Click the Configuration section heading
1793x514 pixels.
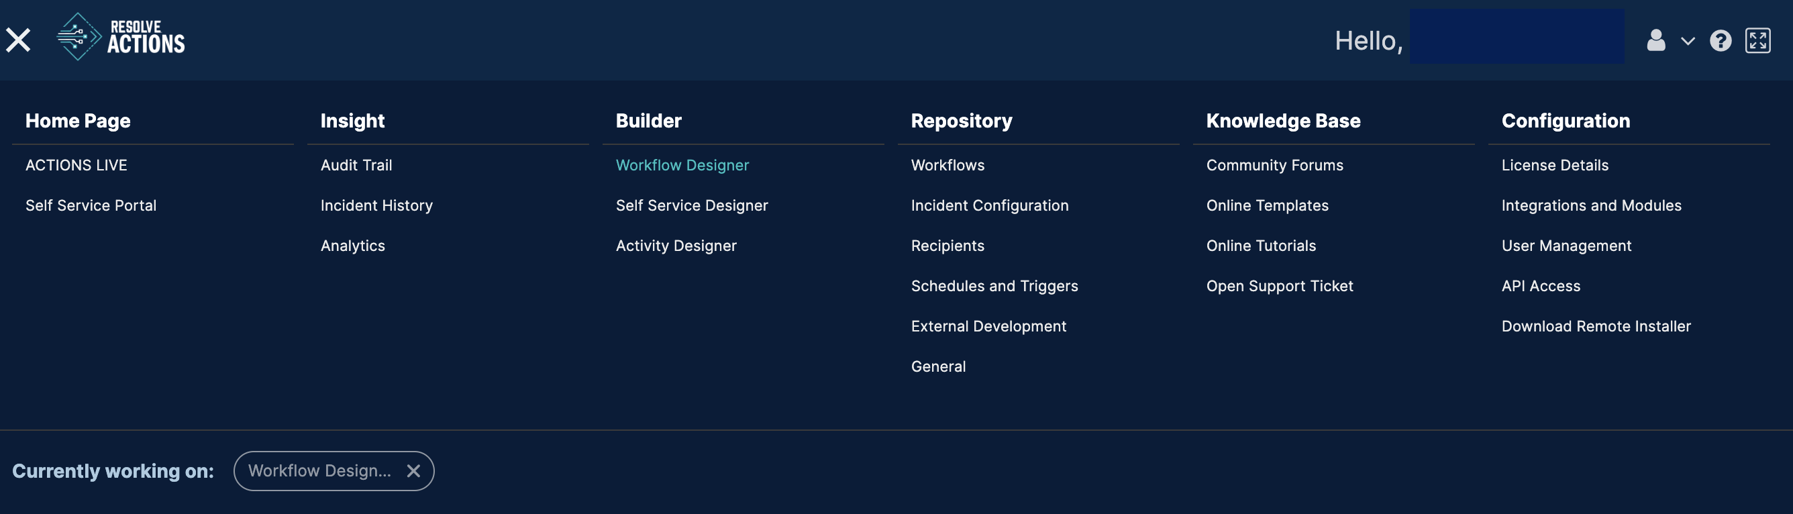(1566, 121)
